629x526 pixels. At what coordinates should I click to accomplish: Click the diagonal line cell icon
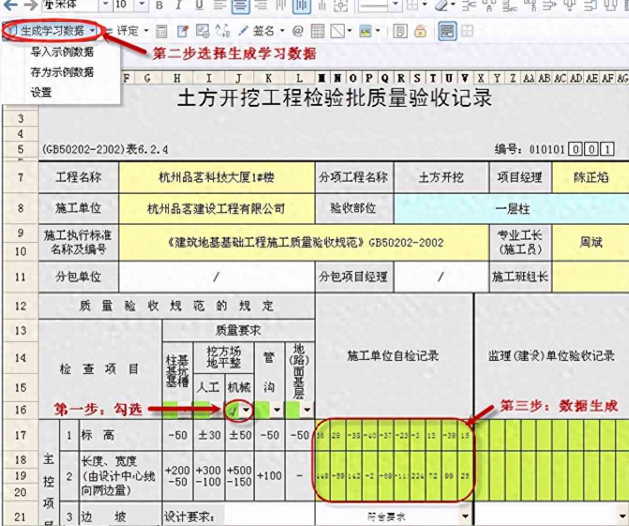pyautogui.click(x=338, y=31)
